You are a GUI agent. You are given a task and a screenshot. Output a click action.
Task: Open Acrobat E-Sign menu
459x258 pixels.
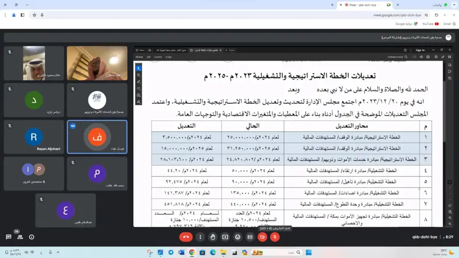[169, 57]
